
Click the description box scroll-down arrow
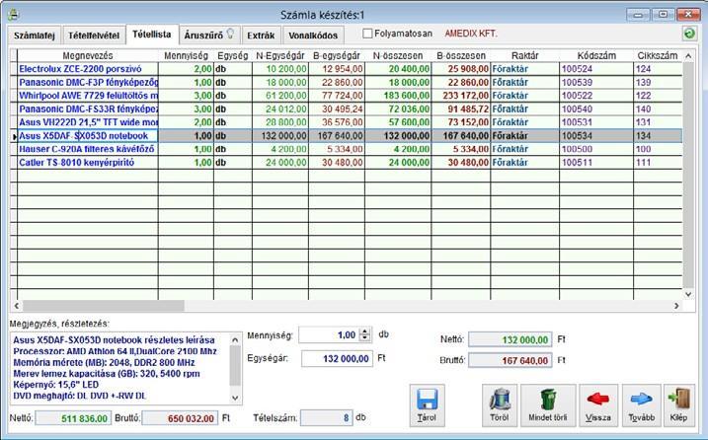[235, 398]
